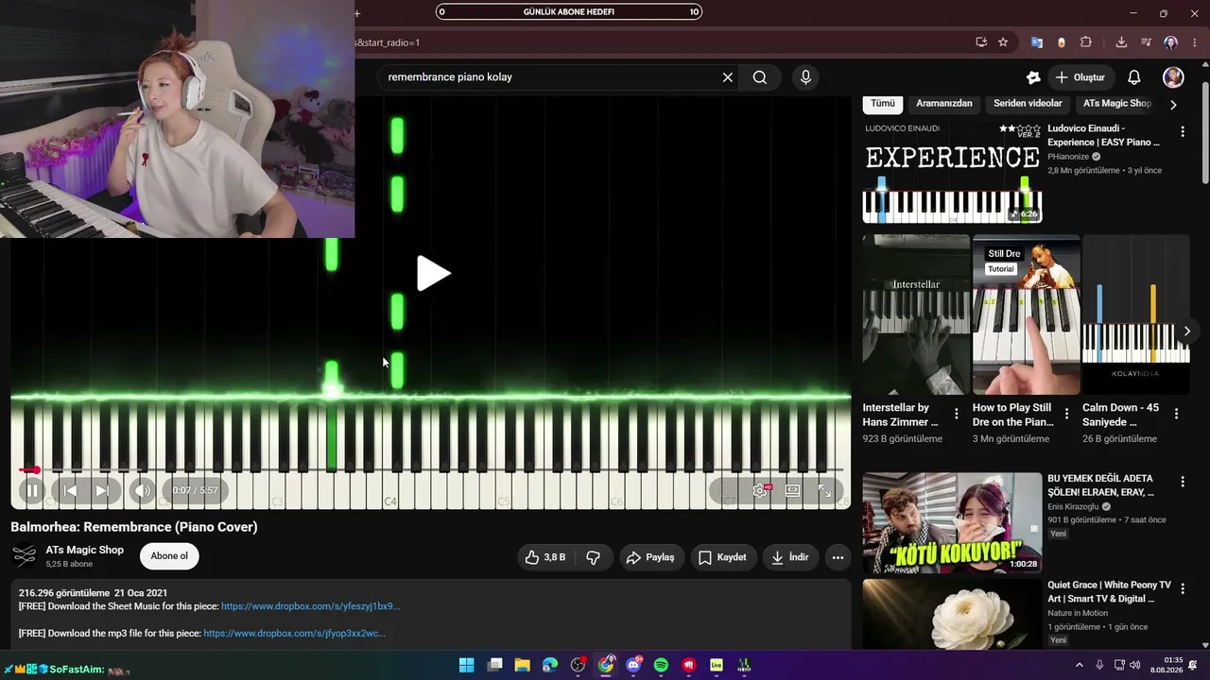Click the sparkle icon beside Oluştur
Image resolution: width=1210 pixels, height=680 pixels.
pyautogui.click(x=1033, y=77)
